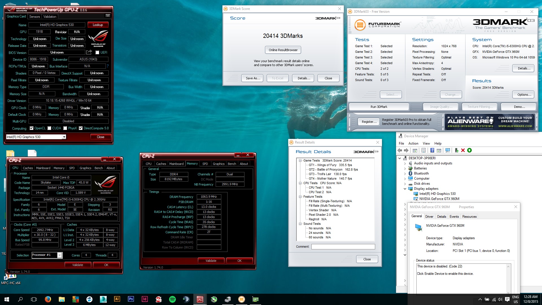Click Register... button in 3DMark03
542x305 pixels.
point(369,122)
